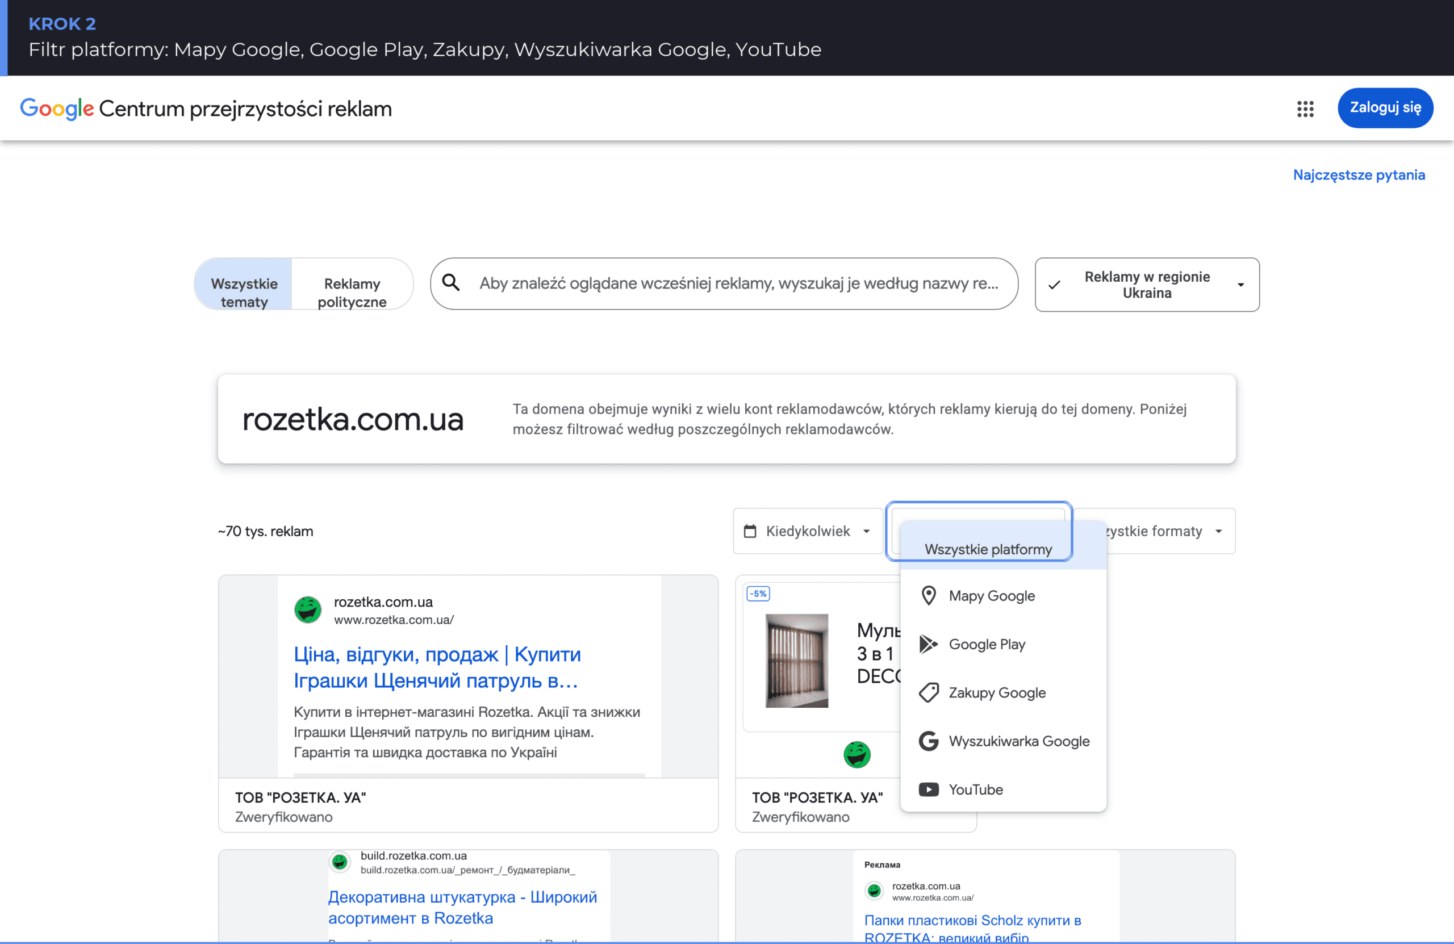Click the arrow next to Kiedykolwiek
This screenshot has height=944, width=1454.
(x=866, y=531)
